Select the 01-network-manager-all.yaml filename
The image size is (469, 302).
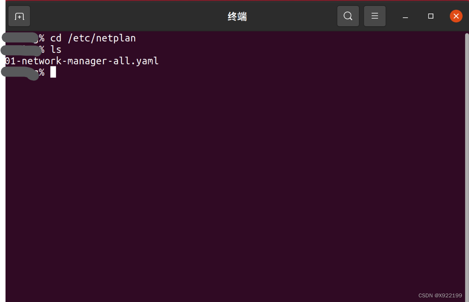coord(81,61)
